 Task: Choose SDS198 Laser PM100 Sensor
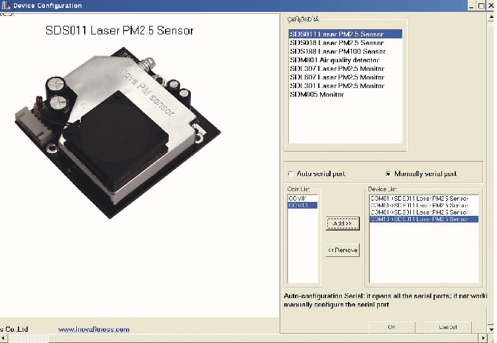338,51
